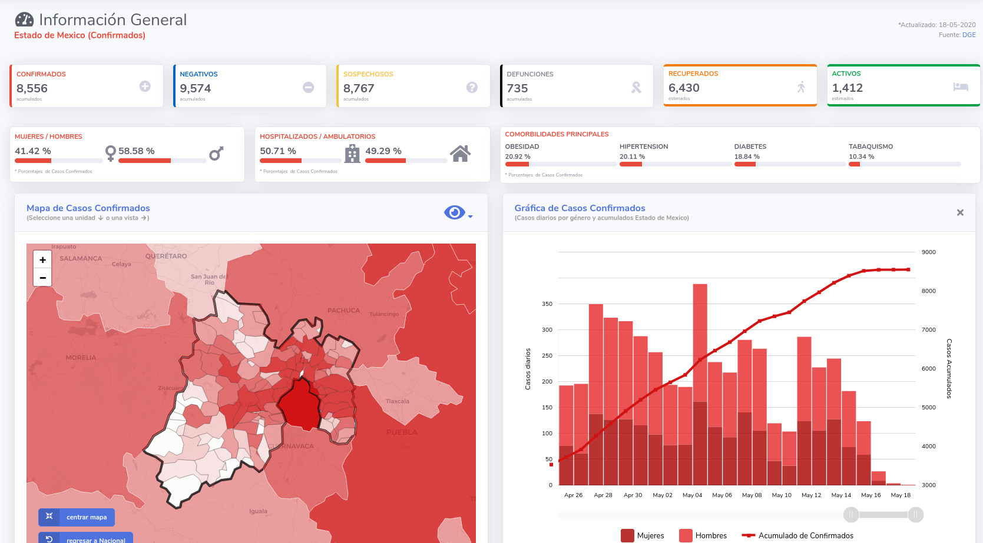Click the ribbon icon in Defunciones card
This screenshot has height=543, width=983.
coord(636,88)
